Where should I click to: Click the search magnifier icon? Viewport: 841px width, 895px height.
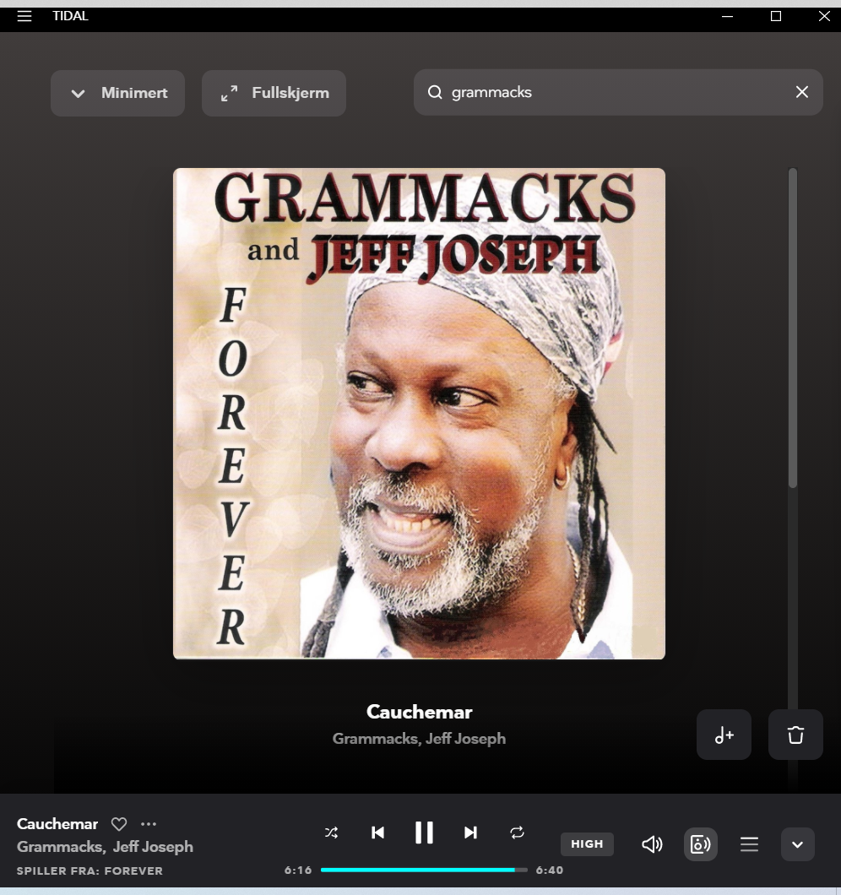pos(435,92)
